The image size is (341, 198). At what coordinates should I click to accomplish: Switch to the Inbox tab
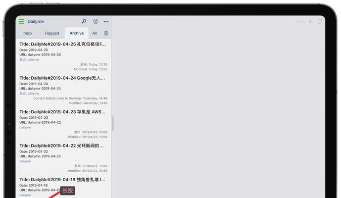pyautogui.click(x=27, y=33)
